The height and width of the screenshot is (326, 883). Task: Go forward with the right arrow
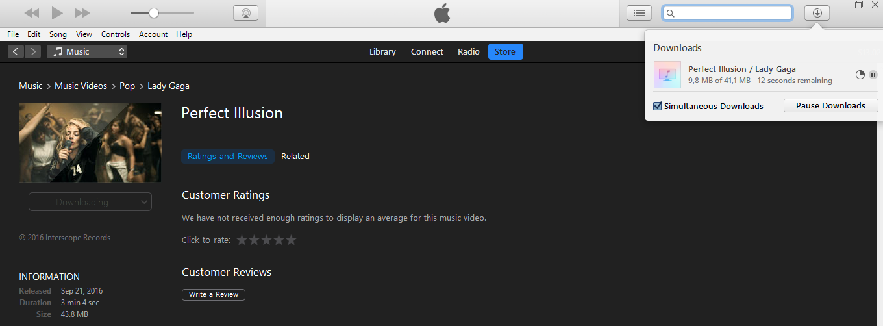point(32,52)
